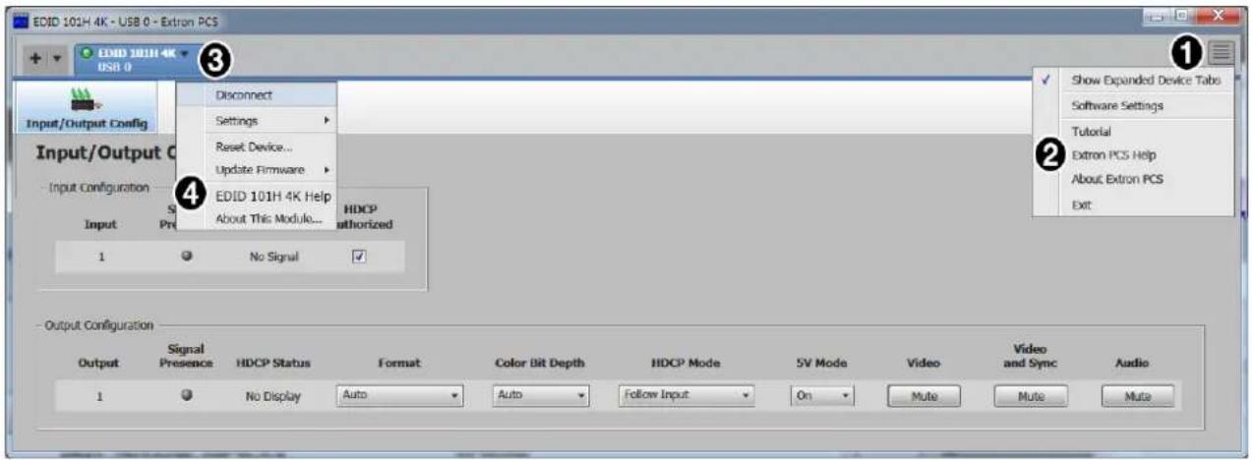Mute Video and Sync for Output 1
This screenshot has width=1252, height=460.
(1030, 396)
